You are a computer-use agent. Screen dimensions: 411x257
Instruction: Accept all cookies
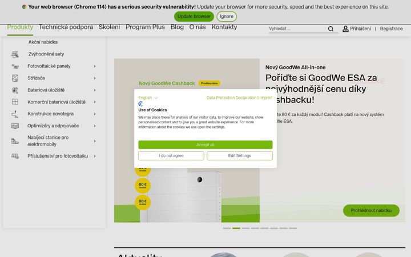(205, 144)
